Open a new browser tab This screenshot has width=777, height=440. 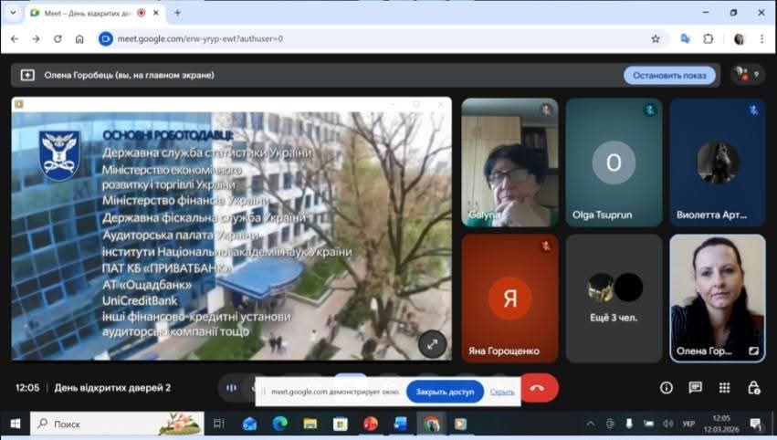(177, 13)
